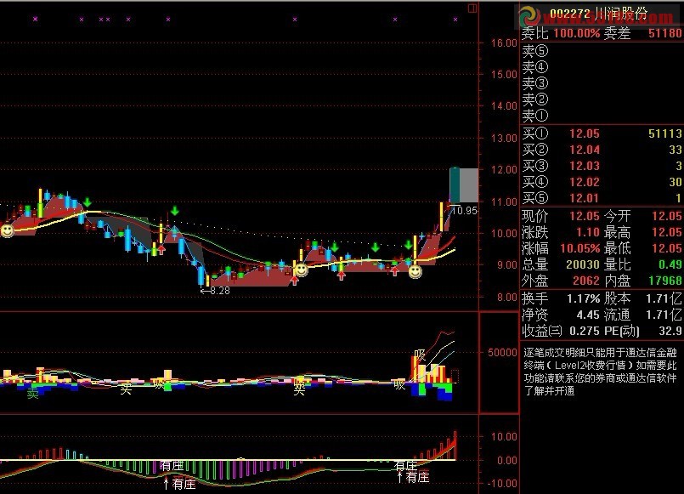Click the red up arrow beside the 8.28 low's recovery end
This screenshot has height=494, width=684.
(x=295, y=281)
